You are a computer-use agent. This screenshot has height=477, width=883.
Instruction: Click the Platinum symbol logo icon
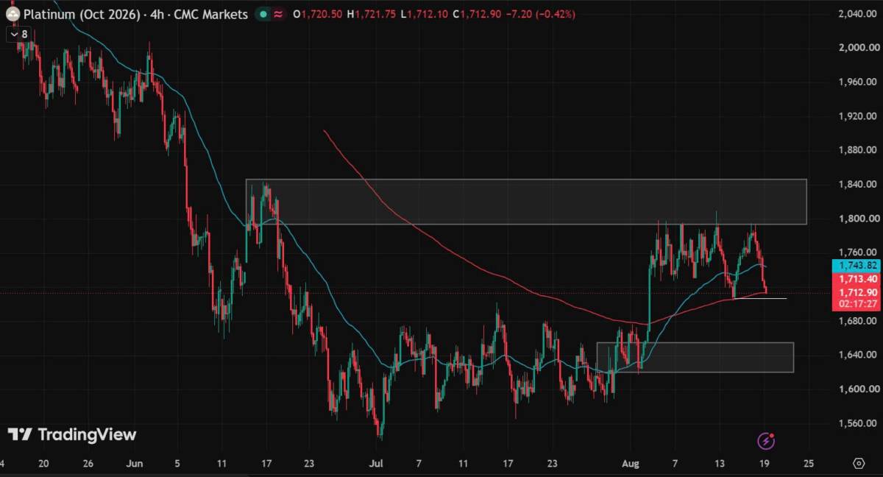pos(13,14)
